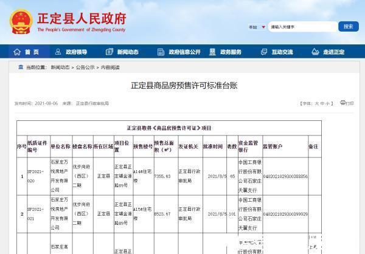This screenshot has height=254, width=365.
Task: Click the 搜索 search button
Action: click(x=349, y=27)
